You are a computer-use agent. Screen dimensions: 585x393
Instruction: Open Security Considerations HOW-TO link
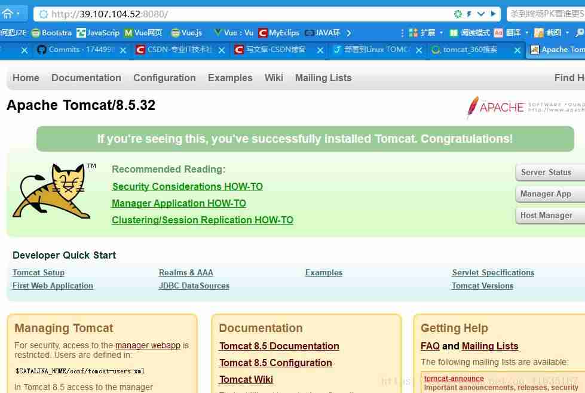187,186
